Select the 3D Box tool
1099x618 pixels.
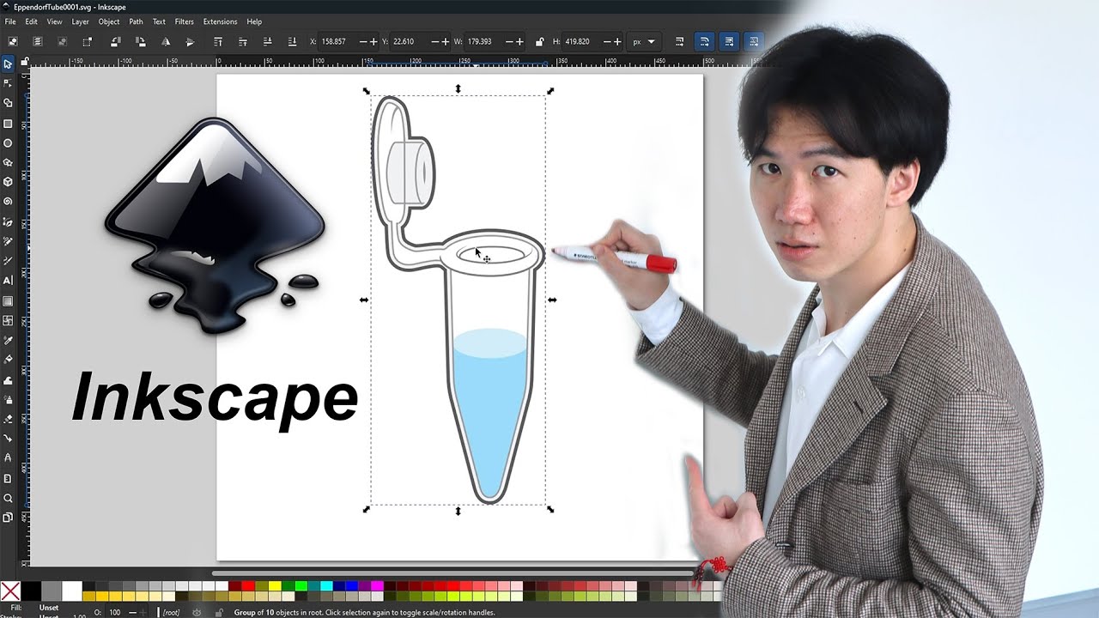[x=8, y=182]
